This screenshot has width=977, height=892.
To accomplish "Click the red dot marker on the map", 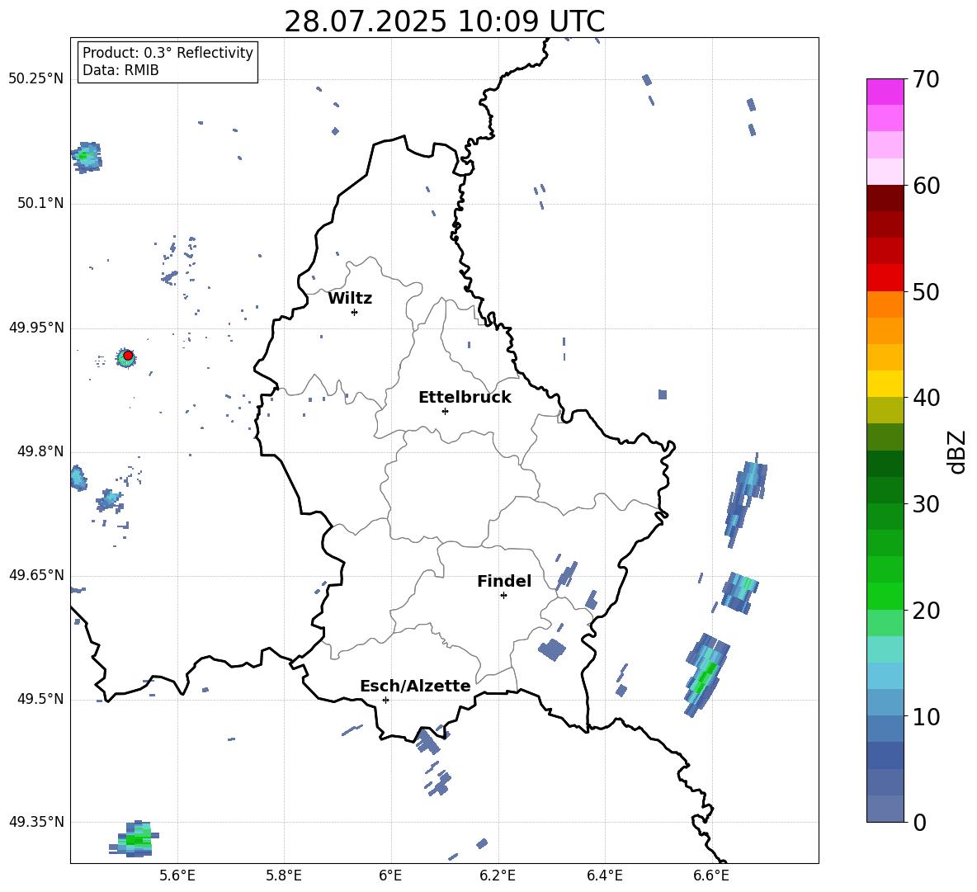I will 128,356.
